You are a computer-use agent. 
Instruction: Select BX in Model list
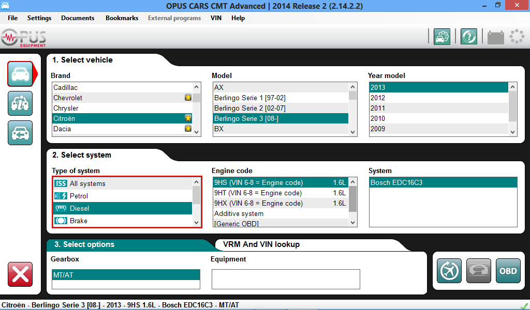pyautogui.click(x=281, y=129)
